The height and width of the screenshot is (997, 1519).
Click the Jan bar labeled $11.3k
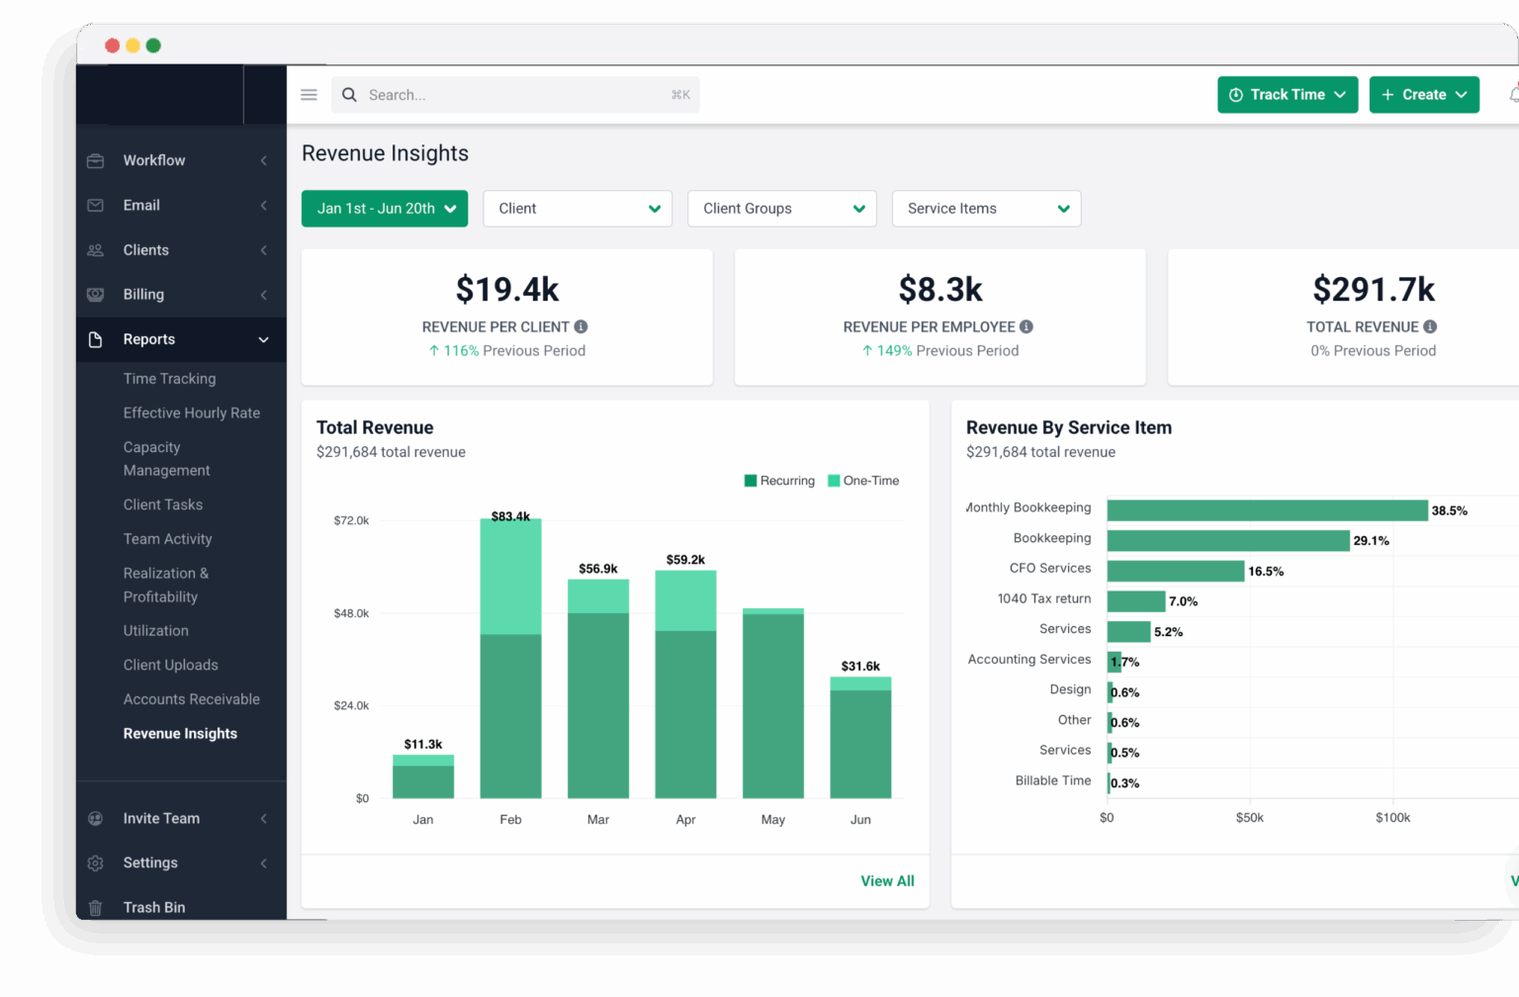423,776
